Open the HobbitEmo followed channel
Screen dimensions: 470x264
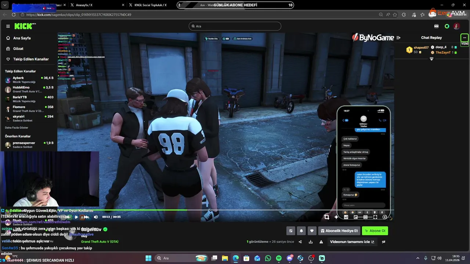pos(29,89)
